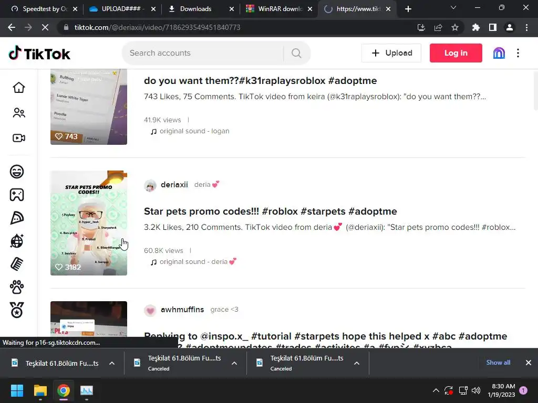
Task: Bookmark this page with the star icon
Action: tap(455, 27)
